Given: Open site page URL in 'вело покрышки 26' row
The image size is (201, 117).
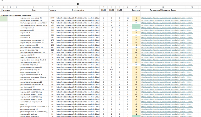Looking at the screenshot, I should [x=78, y=80].
